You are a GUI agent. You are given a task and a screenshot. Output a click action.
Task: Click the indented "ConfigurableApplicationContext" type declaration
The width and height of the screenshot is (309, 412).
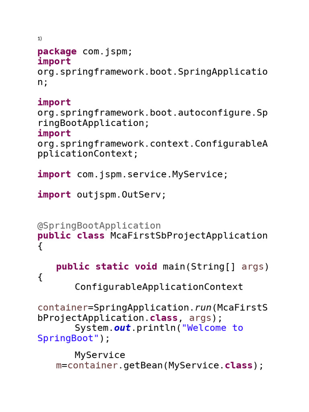coord(159,287)
